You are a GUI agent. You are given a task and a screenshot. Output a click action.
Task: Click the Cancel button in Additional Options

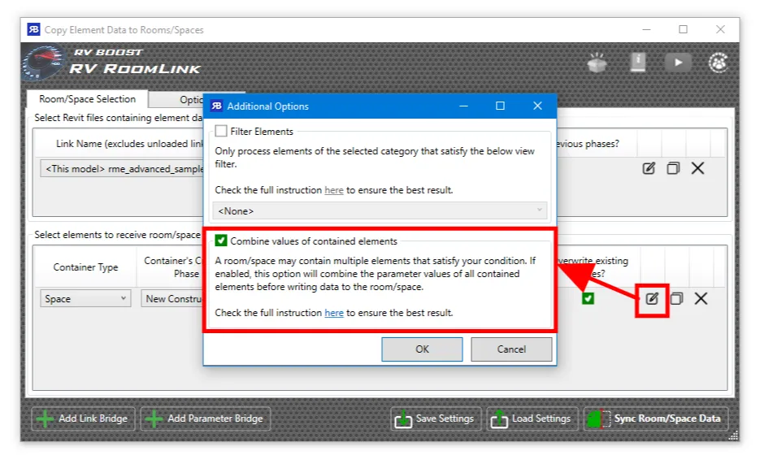tap(511, 349)
